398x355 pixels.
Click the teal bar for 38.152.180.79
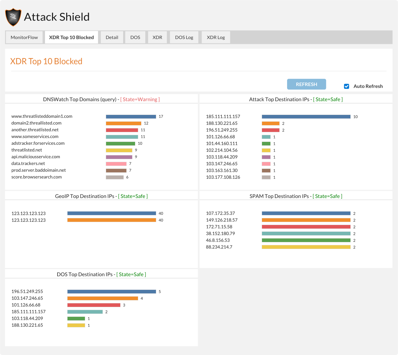306,234
